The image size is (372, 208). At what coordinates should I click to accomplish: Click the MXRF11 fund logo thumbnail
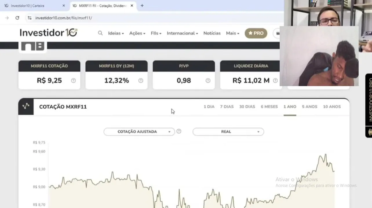pyautogui.click(x=33, y=47)
